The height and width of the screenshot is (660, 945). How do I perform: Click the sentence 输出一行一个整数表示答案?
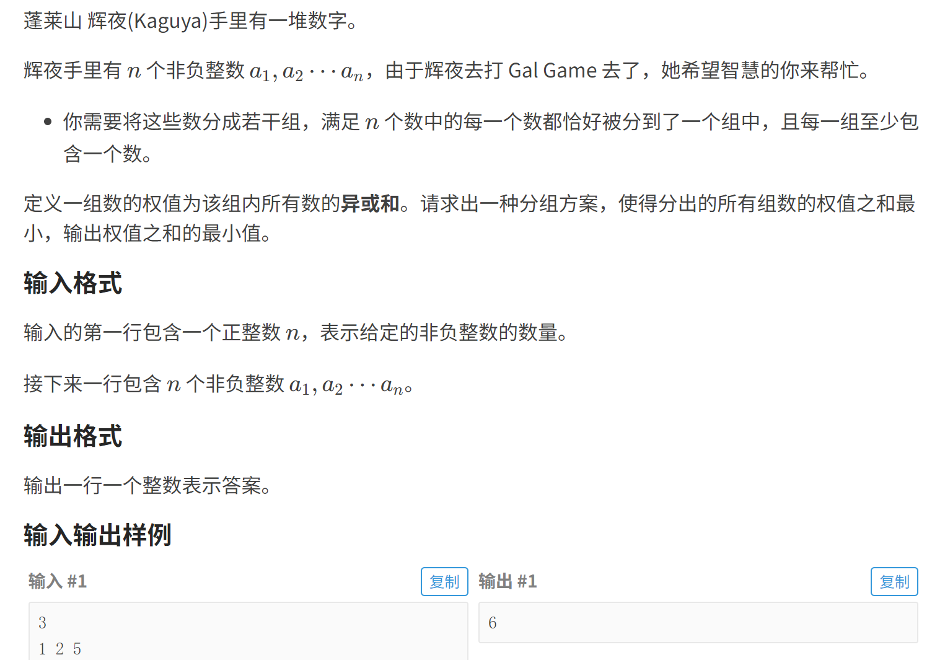click(x=147, y=485)
